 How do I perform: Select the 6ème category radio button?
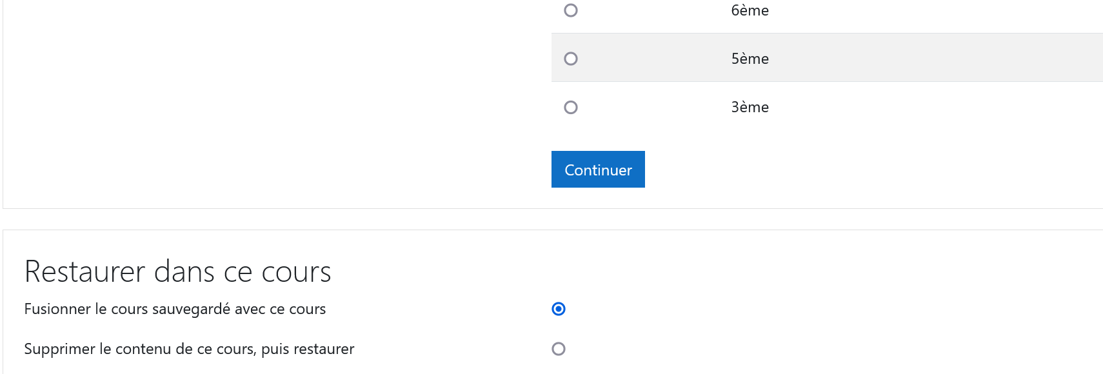571,10
